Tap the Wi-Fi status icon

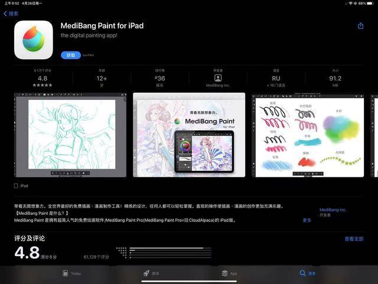pos(351,3)
